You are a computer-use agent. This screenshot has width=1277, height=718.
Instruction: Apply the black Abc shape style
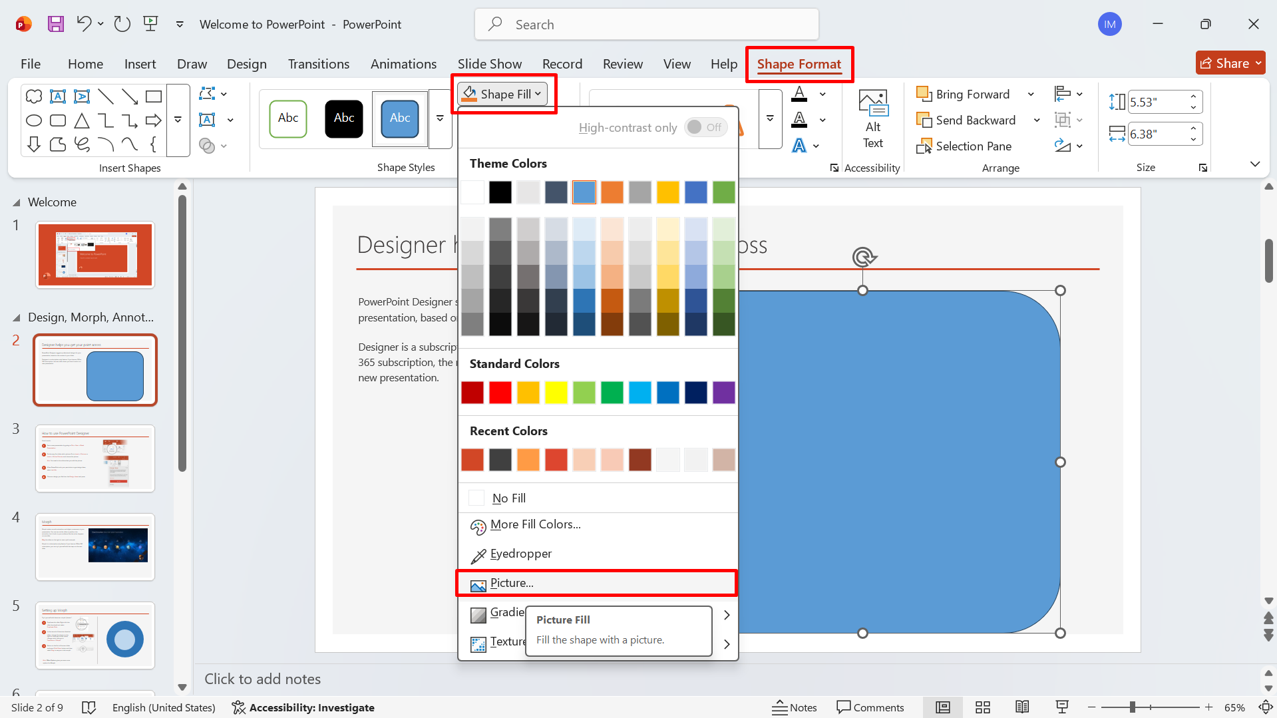pos(344,118)
